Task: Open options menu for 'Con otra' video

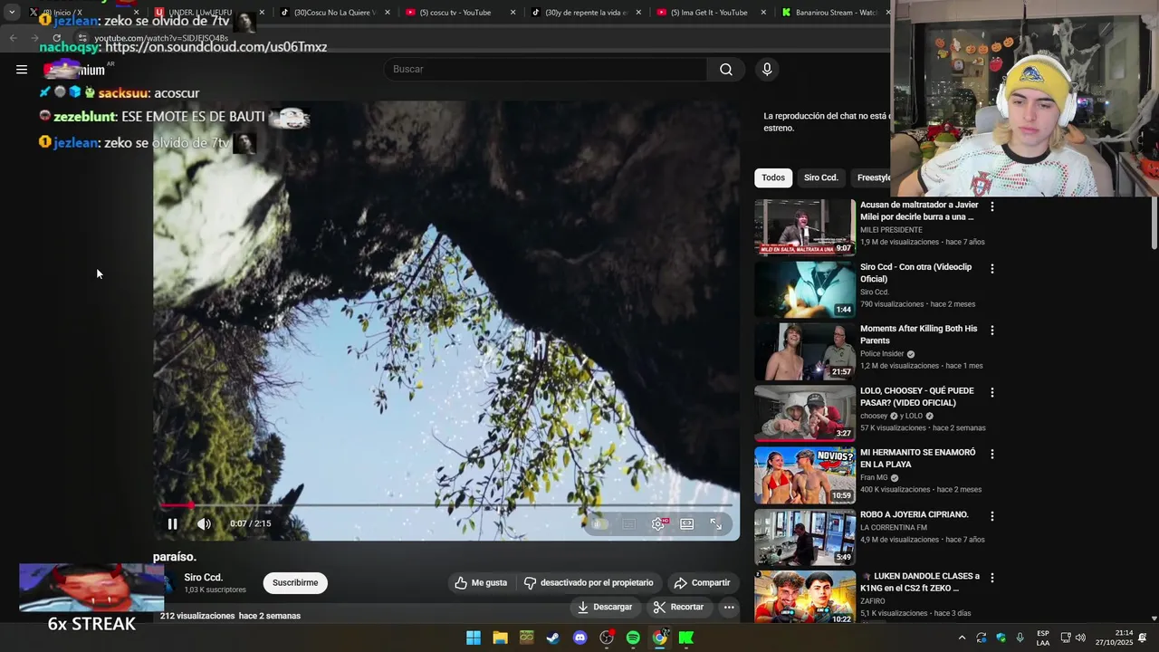Action: [992, 269]
